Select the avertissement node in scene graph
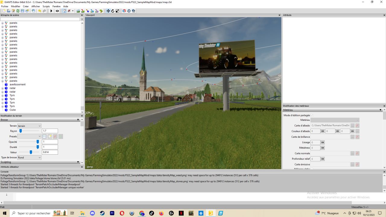386x217 pixels. [x=17, y=85]
